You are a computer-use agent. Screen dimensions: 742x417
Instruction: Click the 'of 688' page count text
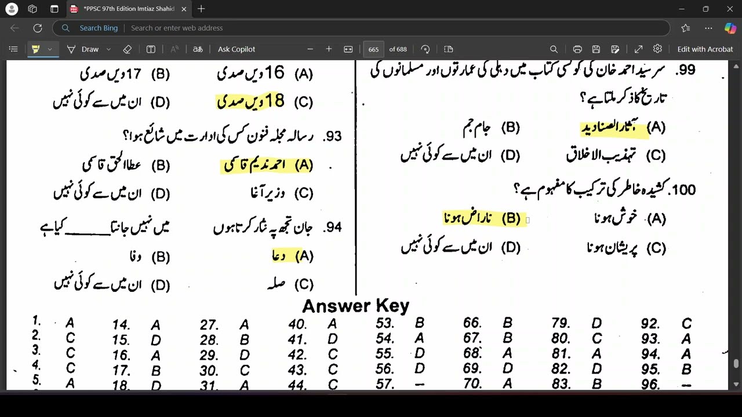(398, 49)
